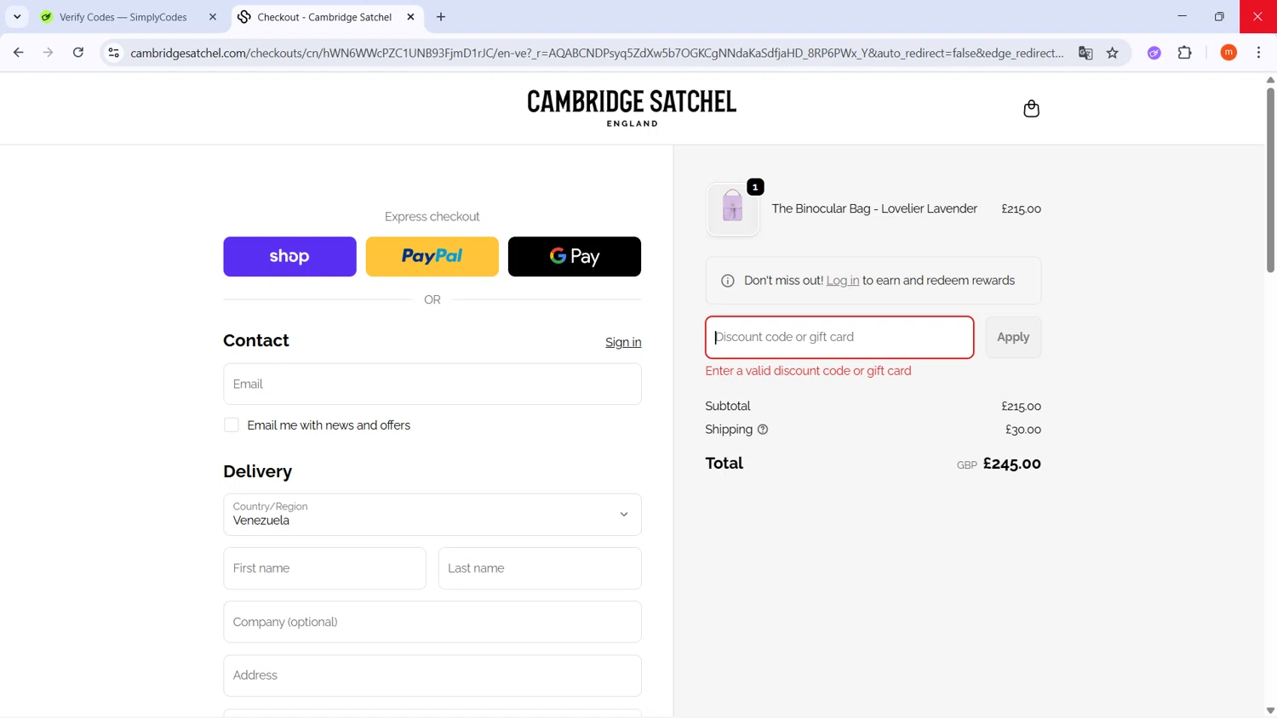This screenshot has height=718, width=1277.
Task: Click the Express checkout heading
Action: (x=432, y=217)
